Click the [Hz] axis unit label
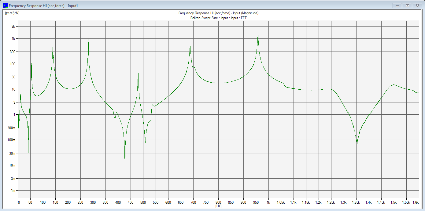This screenshot has height=211, width=425. coord(218,206)
